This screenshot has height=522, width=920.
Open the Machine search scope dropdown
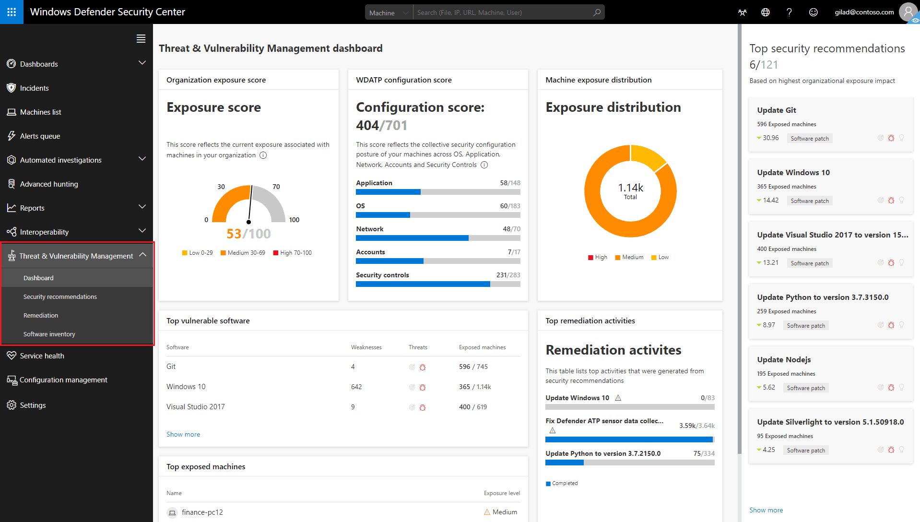coord(388,12)
